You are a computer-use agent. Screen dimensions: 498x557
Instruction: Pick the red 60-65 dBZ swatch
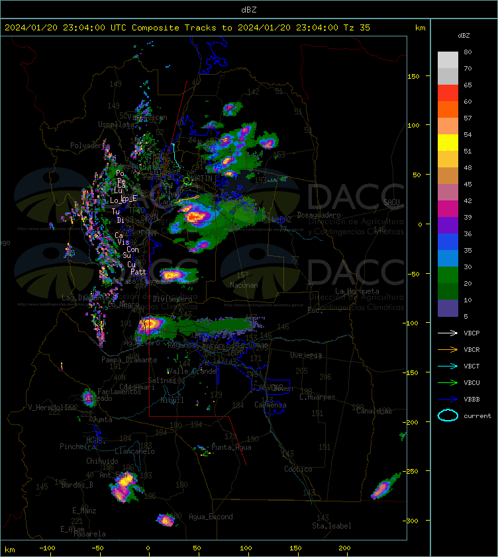[448, 93]
